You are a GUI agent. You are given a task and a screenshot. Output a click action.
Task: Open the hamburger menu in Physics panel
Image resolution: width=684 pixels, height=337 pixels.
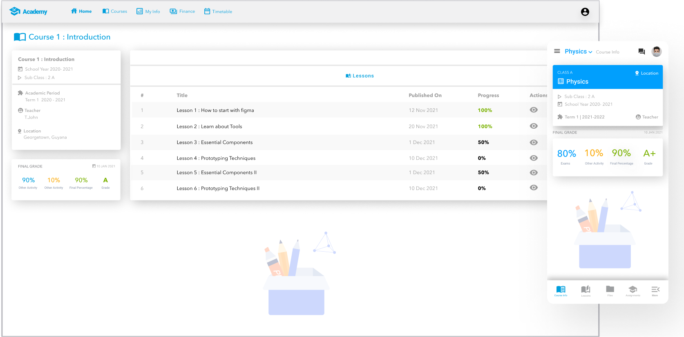point(557,51)
